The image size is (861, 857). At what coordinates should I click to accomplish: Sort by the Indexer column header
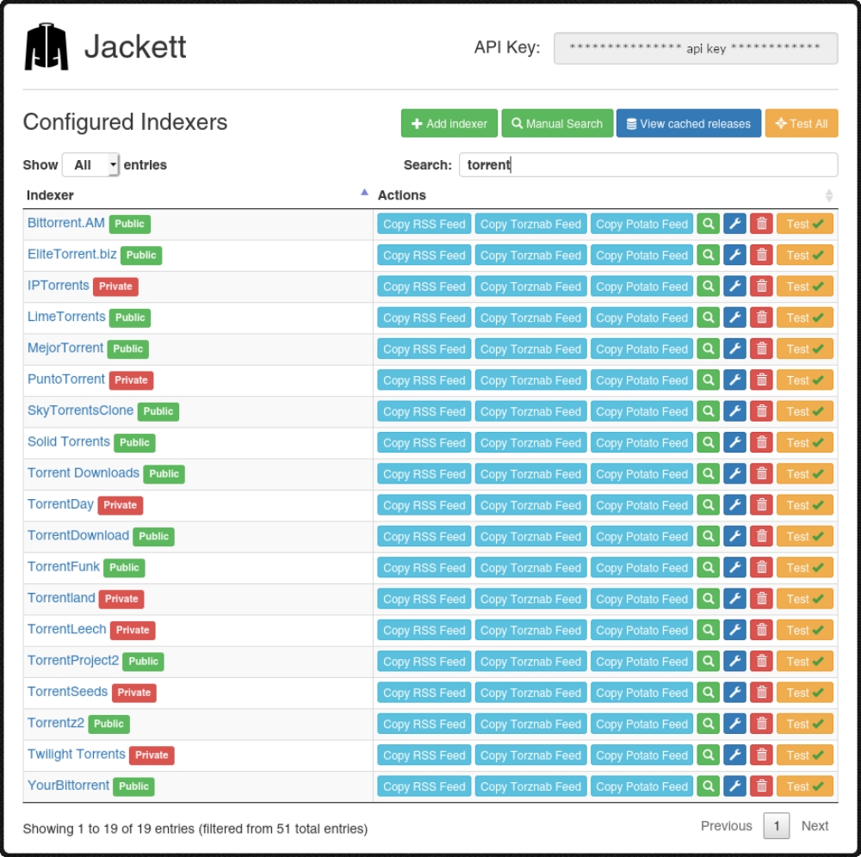tap(50, 195)
